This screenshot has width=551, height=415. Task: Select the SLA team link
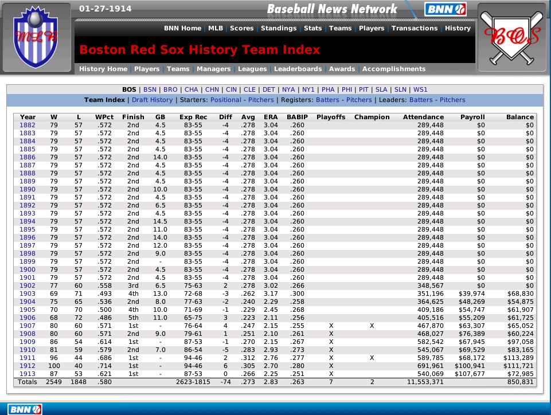pos(381,89)
